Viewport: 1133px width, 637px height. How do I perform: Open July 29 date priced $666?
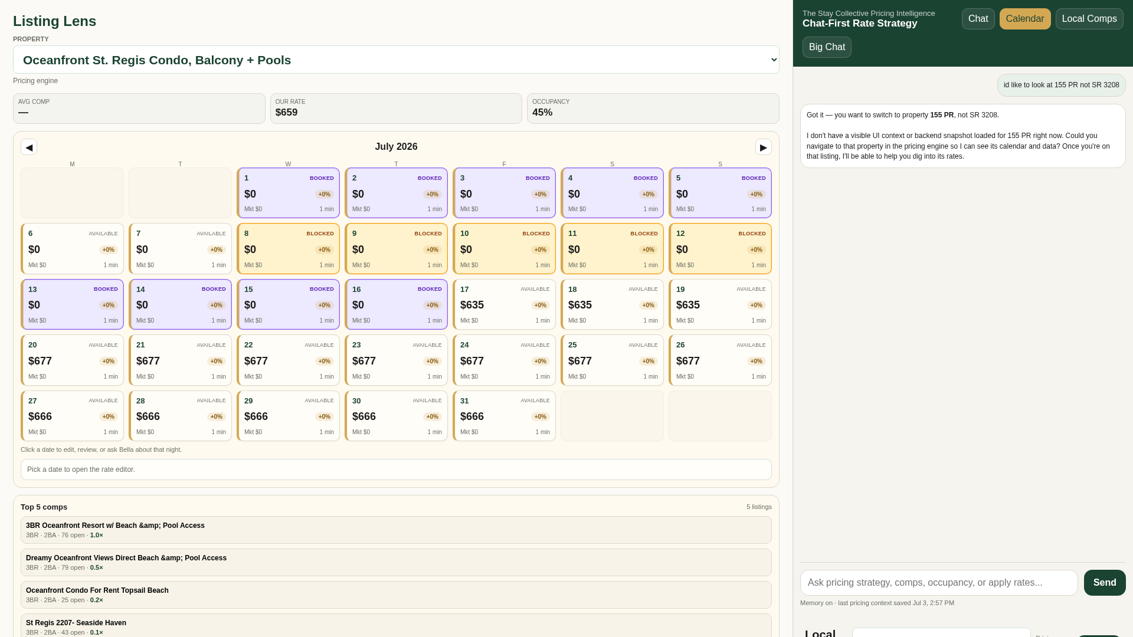[x=288, y=416]
